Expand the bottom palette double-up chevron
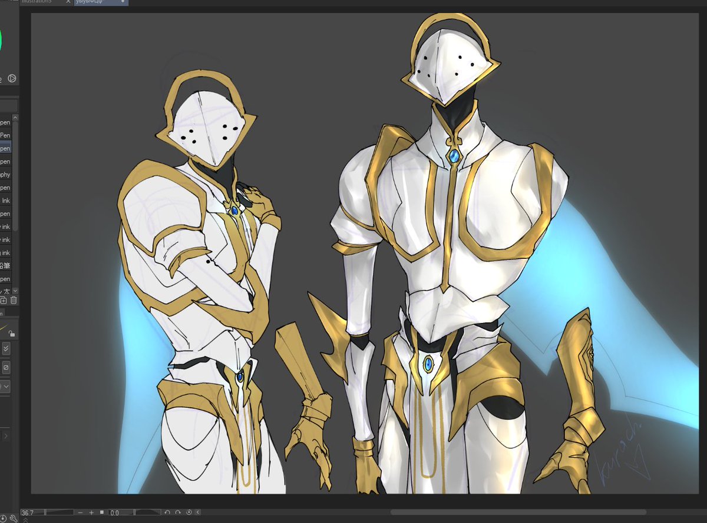 25,520
